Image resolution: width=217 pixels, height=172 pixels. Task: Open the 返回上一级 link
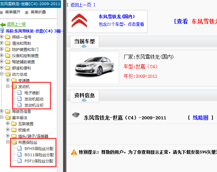tap(16, 24)
